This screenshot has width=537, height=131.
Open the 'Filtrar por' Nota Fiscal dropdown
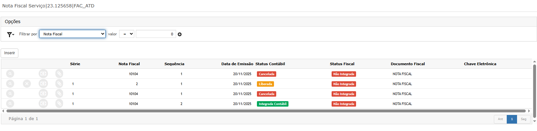pos(72,34)
